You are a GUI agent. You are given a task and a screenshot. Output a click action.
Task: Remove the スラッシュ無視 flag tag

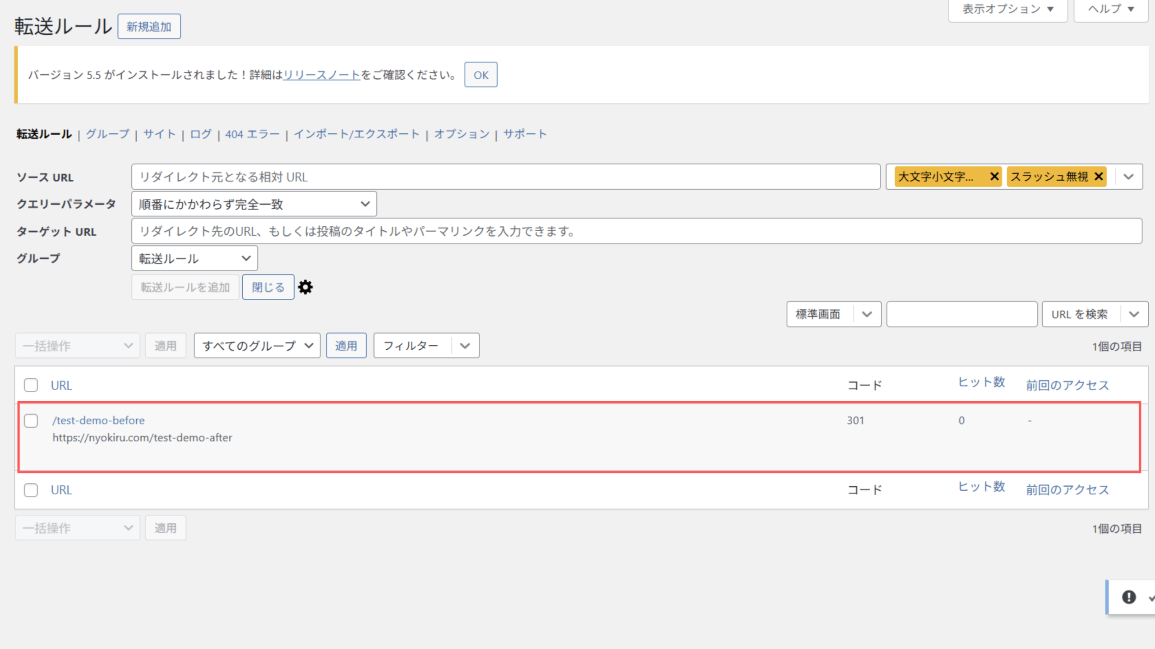pos(1099,177)
